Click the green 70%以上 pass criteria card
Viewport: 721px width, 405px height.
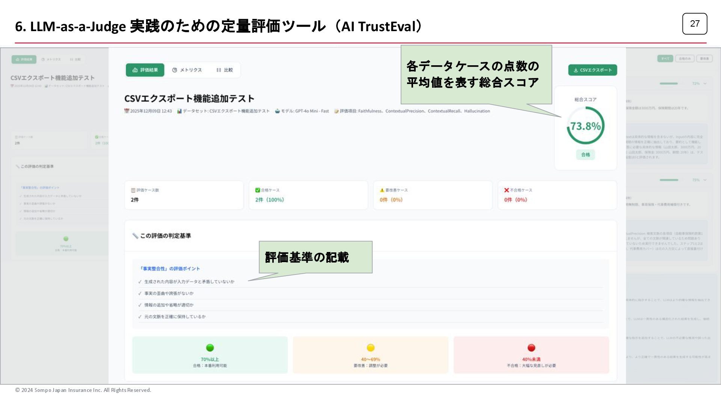210,355
